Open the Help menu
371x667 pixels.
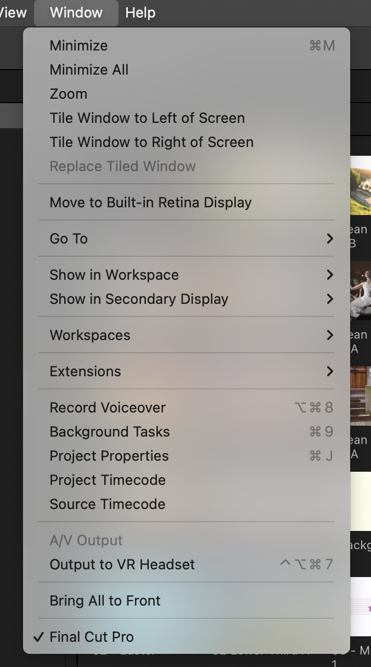click(x=140, y=13)
